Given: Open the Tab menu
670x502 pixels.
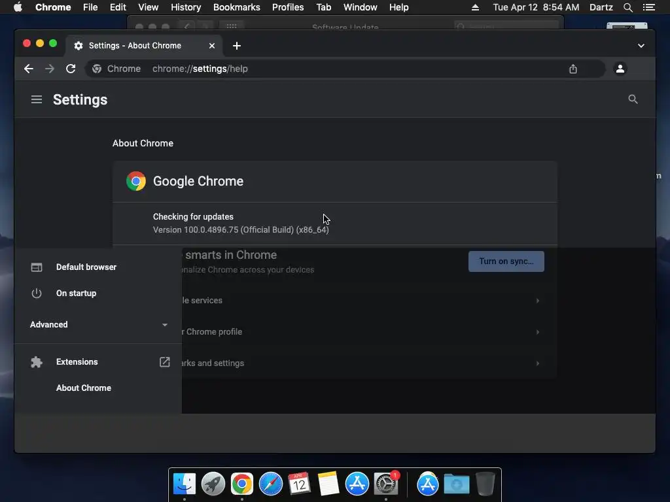Looking at the screenshot, I should [323, 7].
